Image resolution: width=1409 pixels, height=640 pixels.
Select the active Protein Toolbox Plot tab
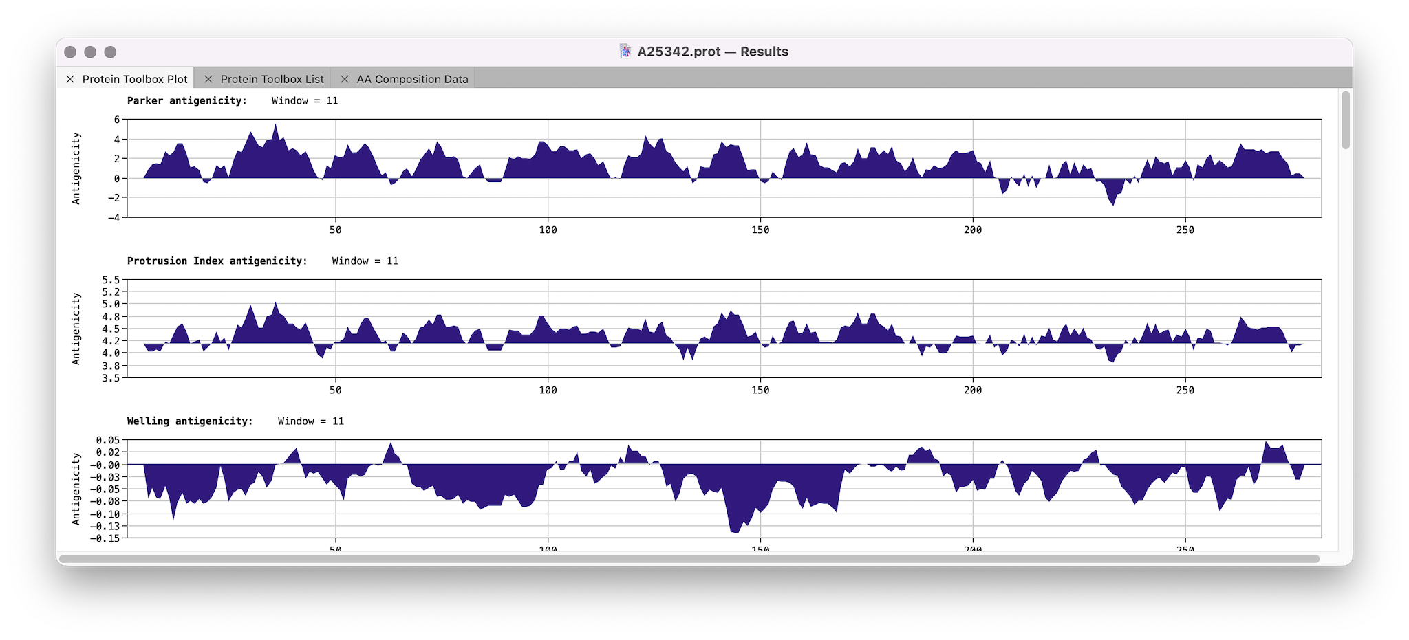(135, 78)
